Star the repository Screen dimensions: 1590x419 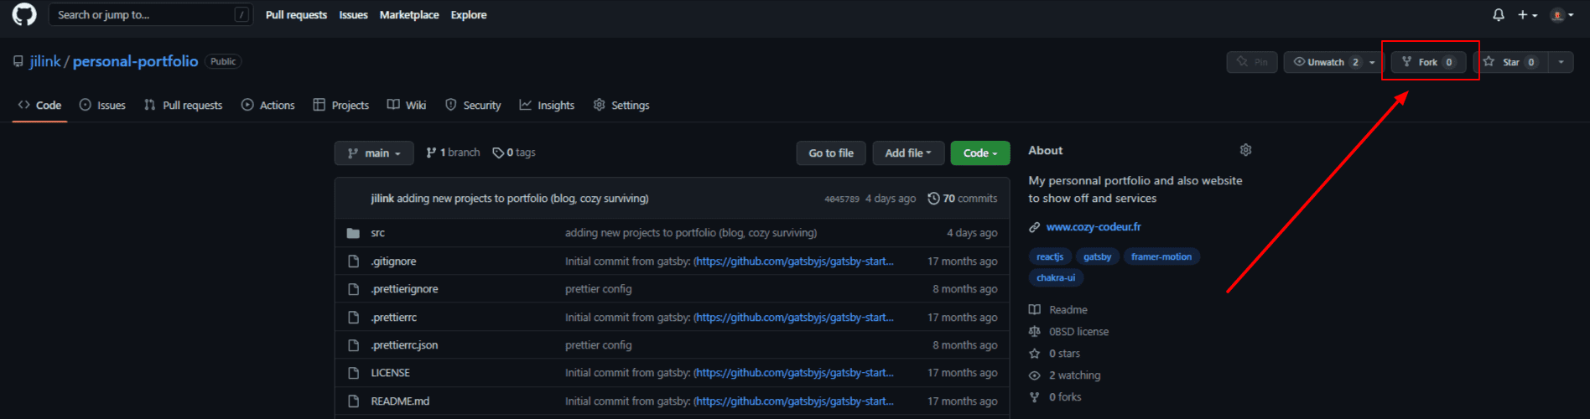(x=1510, y=62)
